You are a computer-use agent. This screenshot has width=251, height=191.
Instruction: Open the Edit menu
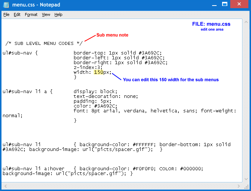pos(17,14)
